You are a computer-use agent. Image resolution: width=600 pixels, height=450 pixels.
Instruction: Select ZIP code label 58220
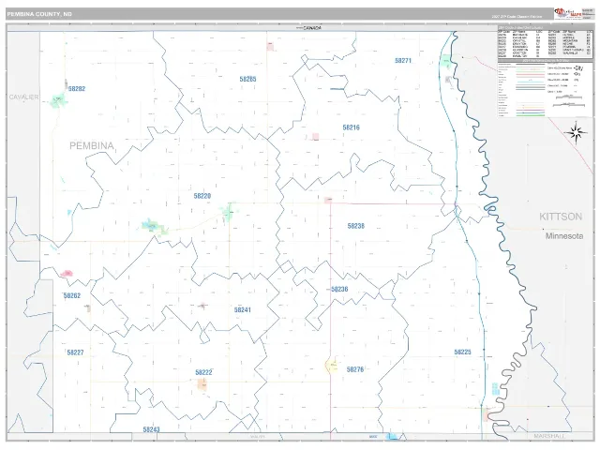(202, 196)
